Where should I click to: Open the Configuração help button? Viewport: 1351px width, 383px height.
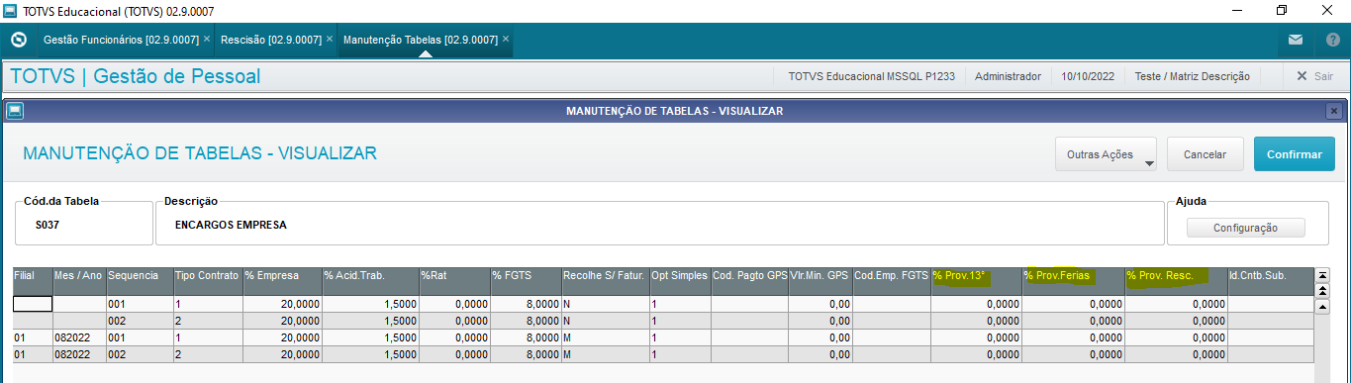(1245, 228)
